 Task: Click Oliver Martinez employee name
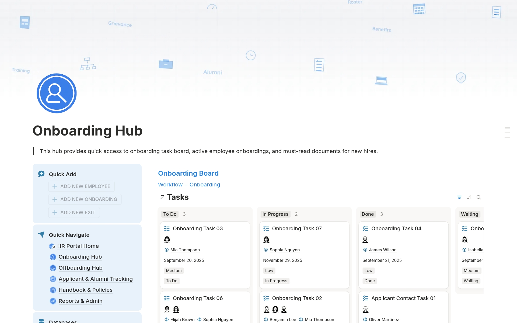[384, 319]
